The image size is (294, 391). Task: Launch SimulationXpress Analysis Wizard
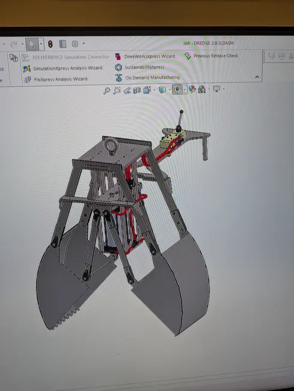(63, 68)
